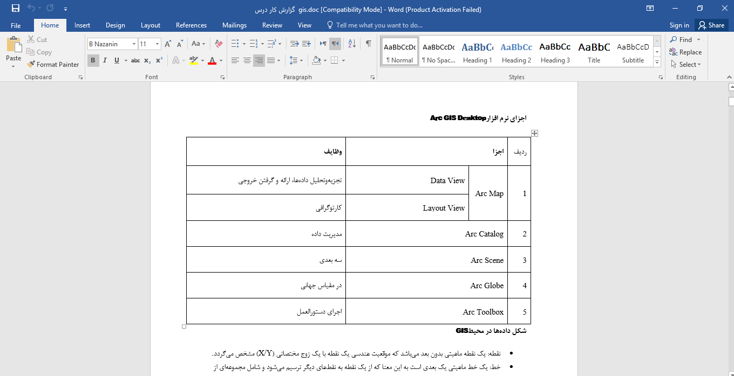734x376 pixels.
Task: Switch to the Layout tab
Action: coord(151,25)
